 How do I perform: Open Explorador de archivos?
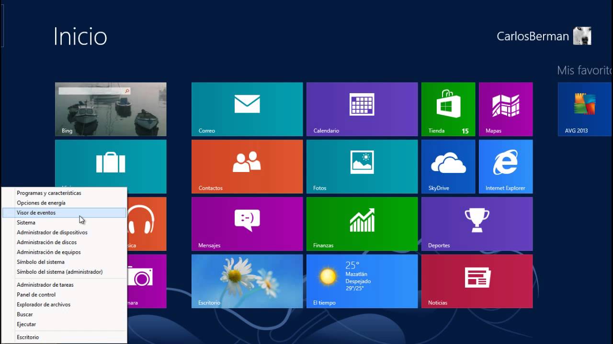tap(64, 304)
